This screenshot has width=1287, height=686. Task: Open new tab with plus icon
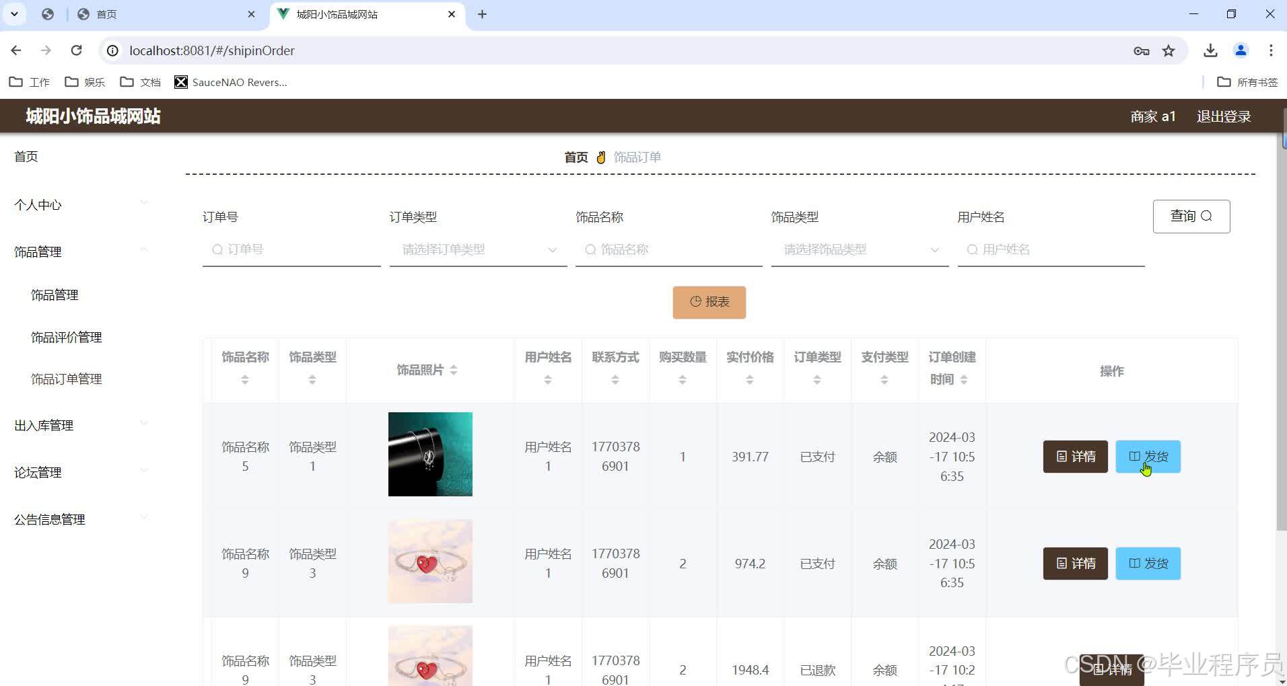coord(482,14)
